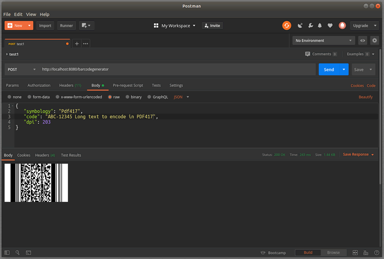Click the Import button
This screenshot has width=384, height=259.
coord(45,25)
